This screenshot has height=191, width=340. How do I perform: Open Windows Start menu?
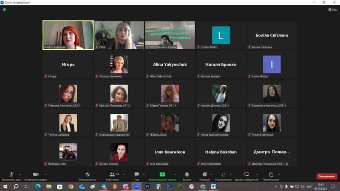[5, 186]
